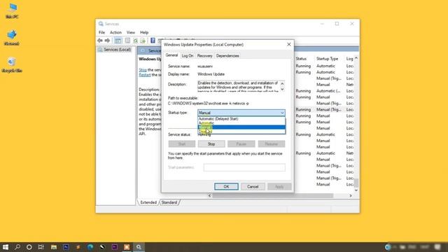Open Photoshop from taskbar

pyautogui.click(x=66, y=247)
